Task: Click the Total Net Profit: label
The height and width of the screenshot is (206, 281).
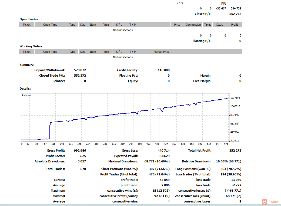Action: (200, 151)
